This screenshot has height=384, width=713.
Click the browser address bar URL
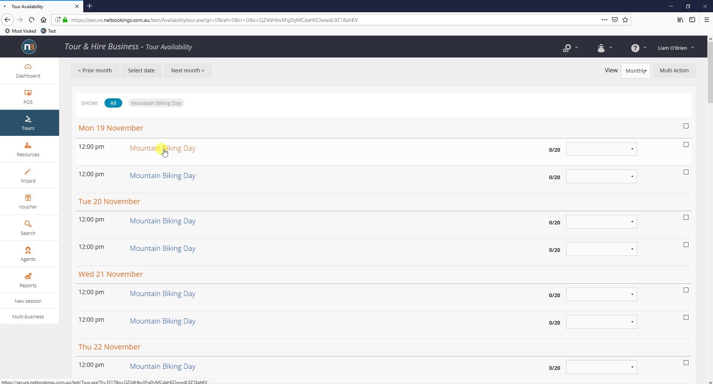click(214, 20)
